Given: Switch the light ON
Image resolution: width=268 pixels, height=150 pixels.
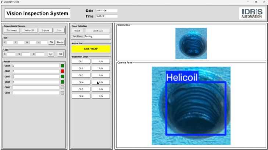Looking at the screenshot, I should [51, 54].
